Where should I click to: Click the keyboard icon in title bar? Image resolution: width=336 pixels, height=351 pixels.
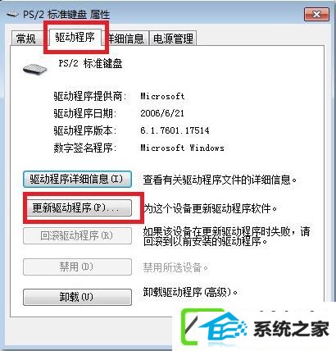(x=12, y=14)
